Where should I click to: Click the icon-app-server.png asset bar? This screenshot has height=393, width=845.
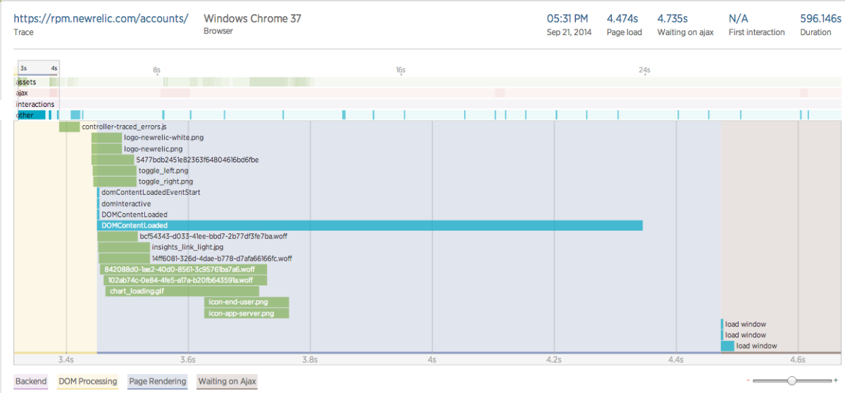pos(246,314)
